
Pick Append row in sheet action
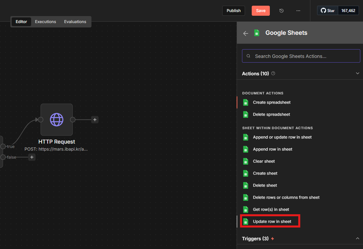click(273, 149)
